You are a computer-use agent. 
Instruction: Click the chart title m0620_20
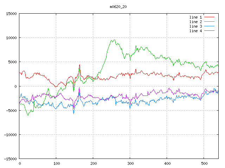pyautogui.click(x=118, y=7)
